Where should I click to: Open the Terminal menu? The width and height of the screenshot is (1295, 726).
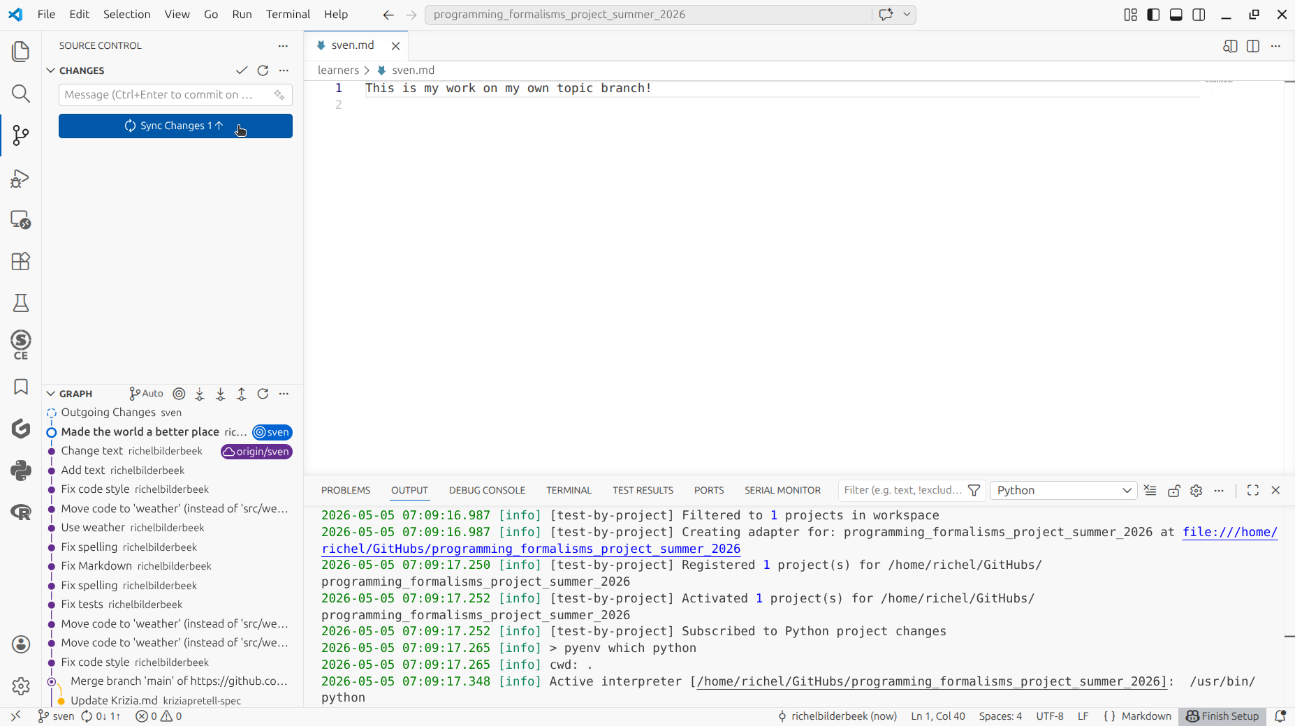point(288,15)
